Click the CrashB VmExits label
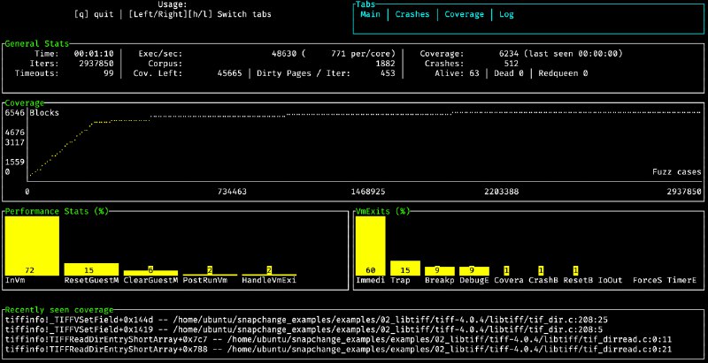 543,280
